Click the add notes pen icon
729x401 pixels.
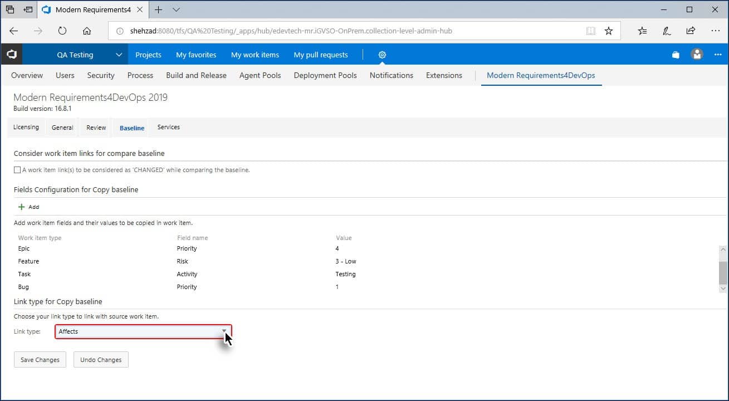[x=667, y=31]
